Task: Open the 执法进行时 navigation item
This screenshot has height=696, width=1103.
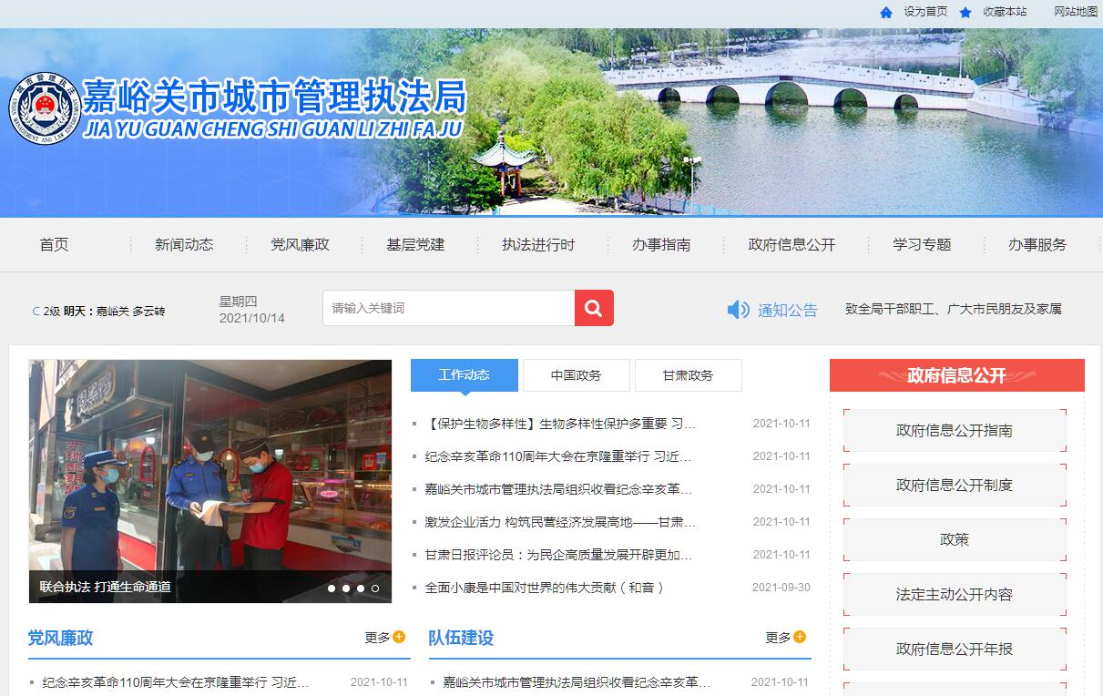Action: point(538,244)
